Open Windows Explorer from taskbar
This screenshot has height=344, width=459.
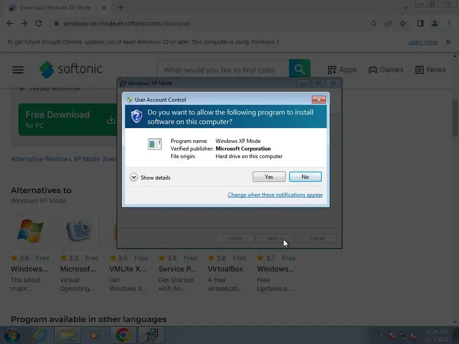point(68,335)
